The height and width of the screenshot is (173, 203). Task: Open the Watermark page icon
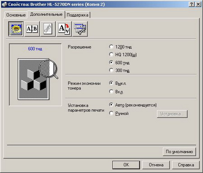coord(48,29)
